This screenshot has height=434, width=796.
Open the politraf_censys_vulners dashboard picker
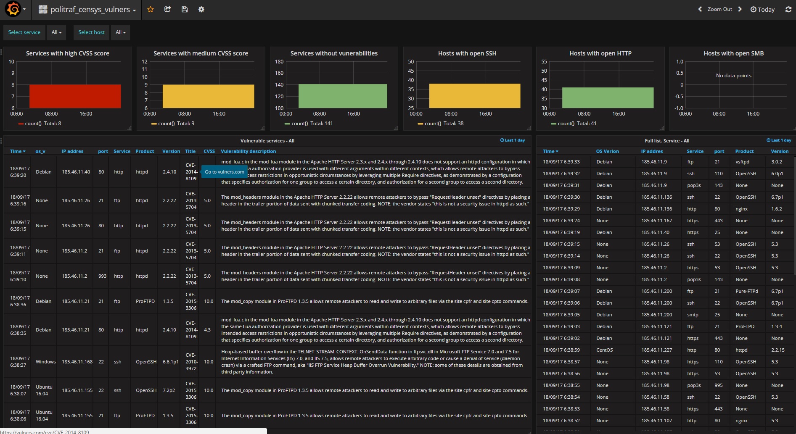(87, 9)
